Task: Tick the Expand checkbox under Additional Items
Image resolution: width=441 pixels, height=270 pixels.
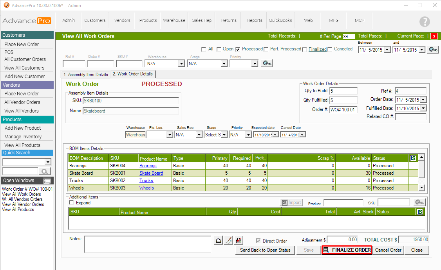Action: (72, 203)
